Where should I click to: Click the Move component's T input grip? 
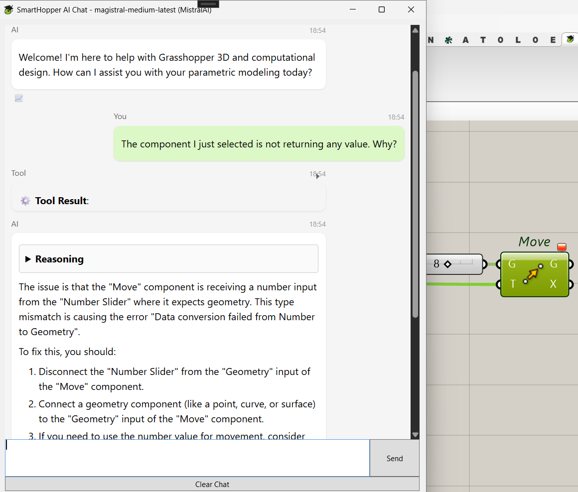499,284
